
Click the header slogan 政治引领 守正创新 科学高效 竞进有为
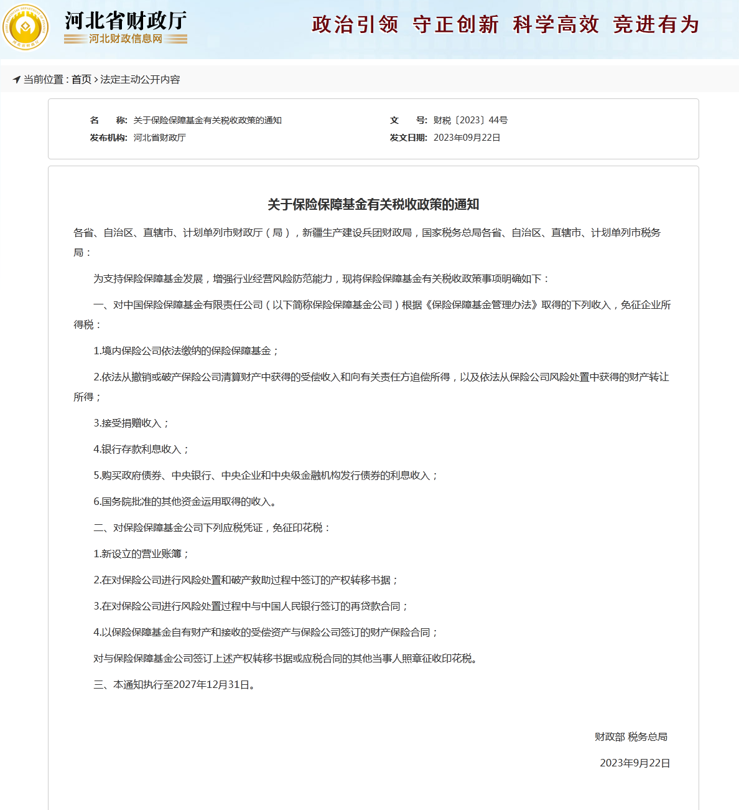(506, 24)
